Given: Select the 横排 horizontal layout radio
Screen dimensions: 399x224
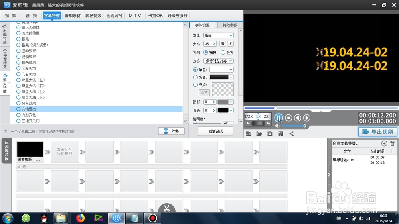Looking at the screenshot, I should (205, 52).
